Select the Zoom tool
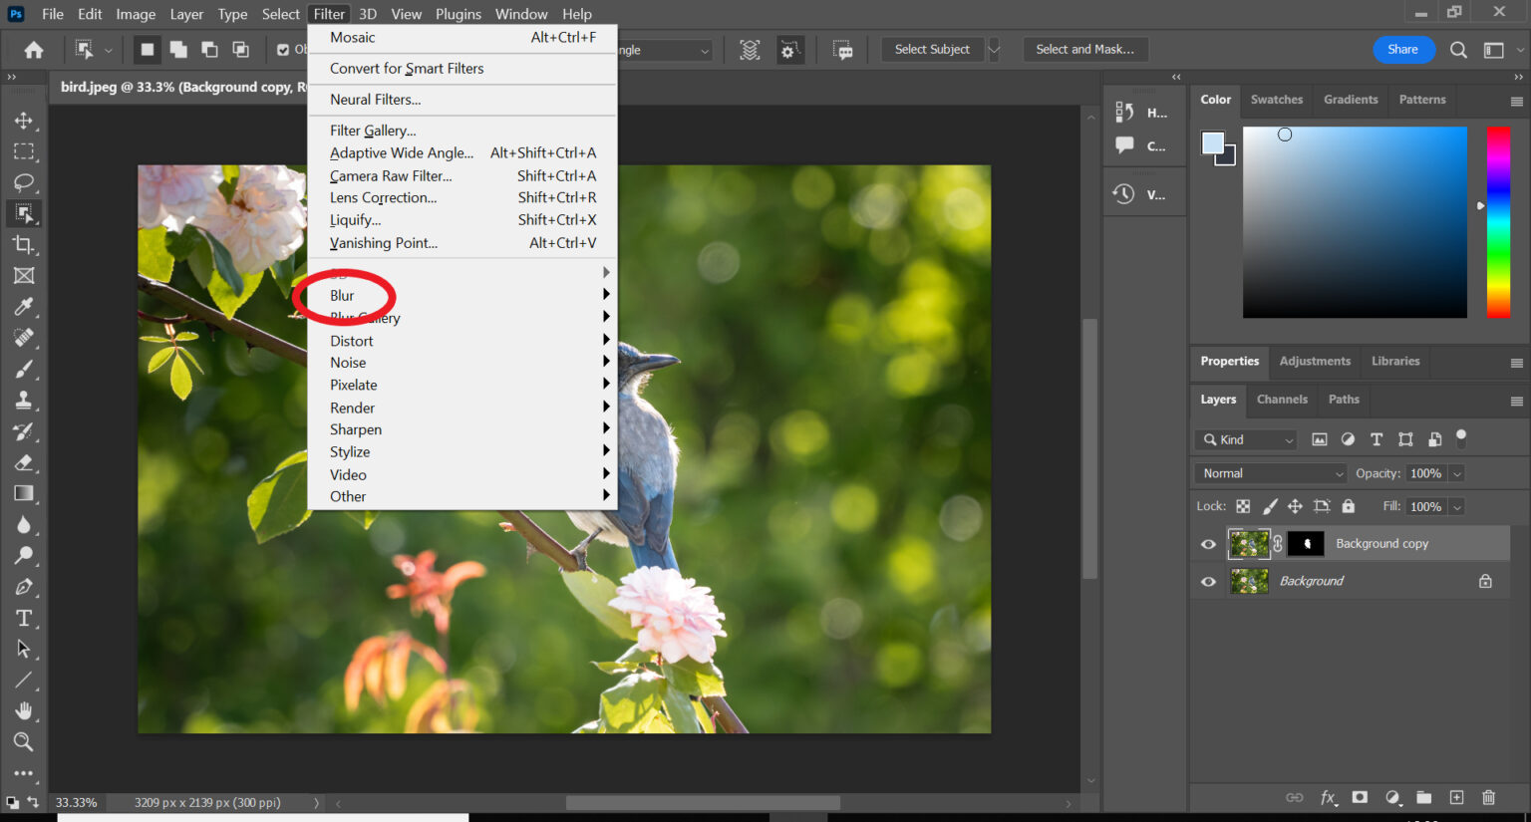Image resolution: width=1531 pixels, height=822 pixels. tap(24, 741)
